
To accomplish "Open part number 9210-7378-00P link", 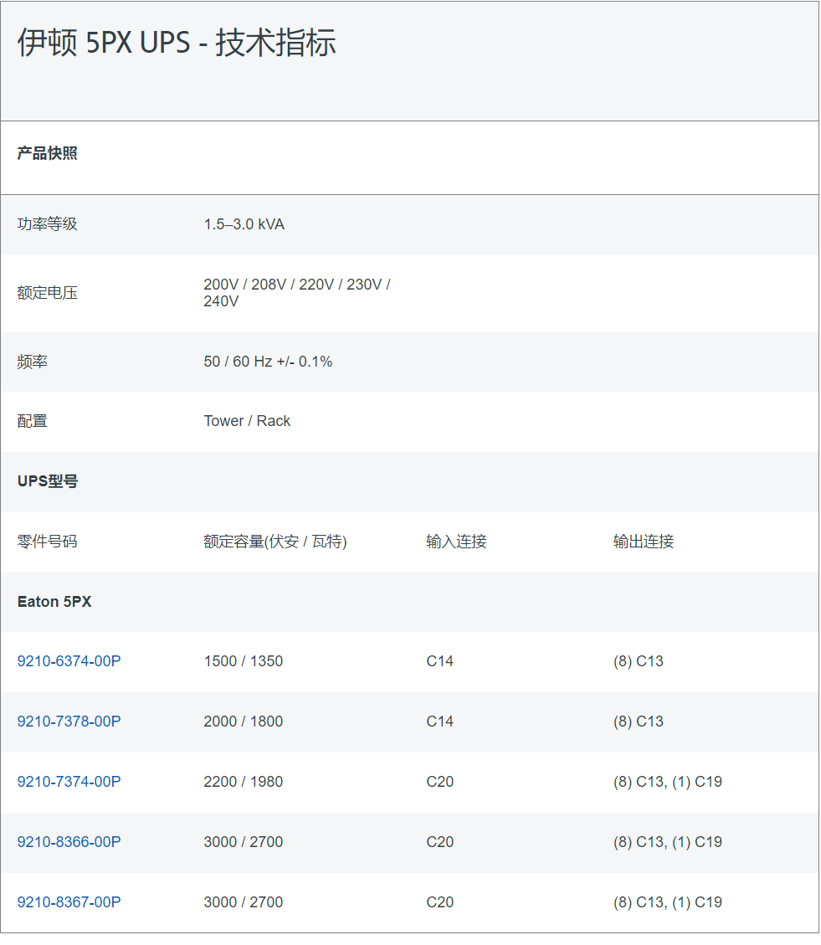I will pyautogui.click(x=69, y=722).
